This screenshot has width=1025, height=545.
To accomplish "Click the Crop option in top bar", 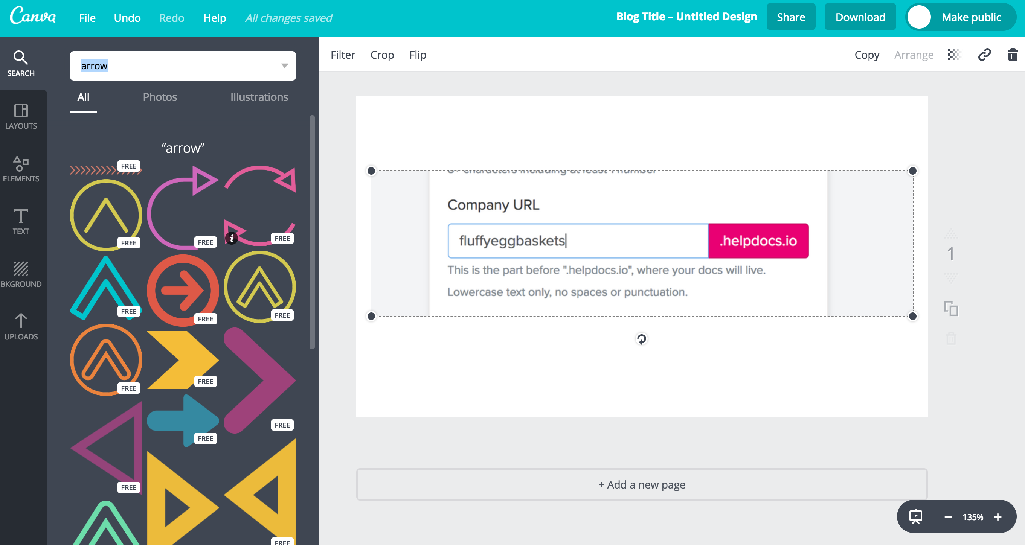I will (382, 55).
